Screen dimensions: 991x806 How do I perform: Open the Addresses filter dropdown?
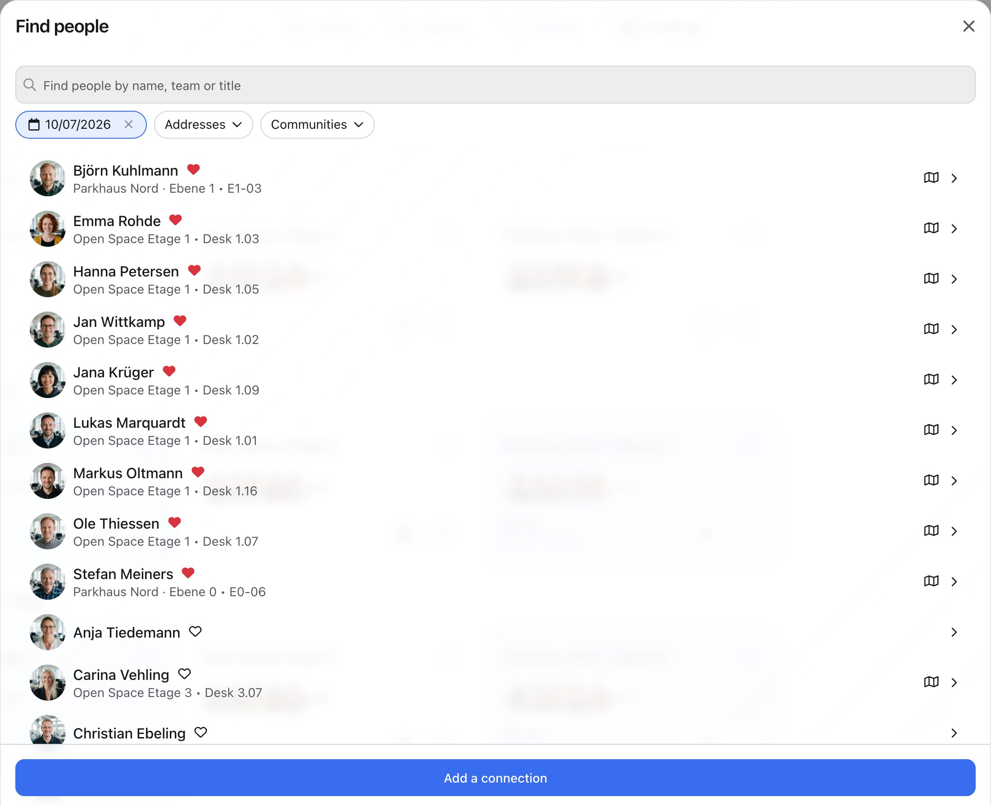click(x=204, y=124)
